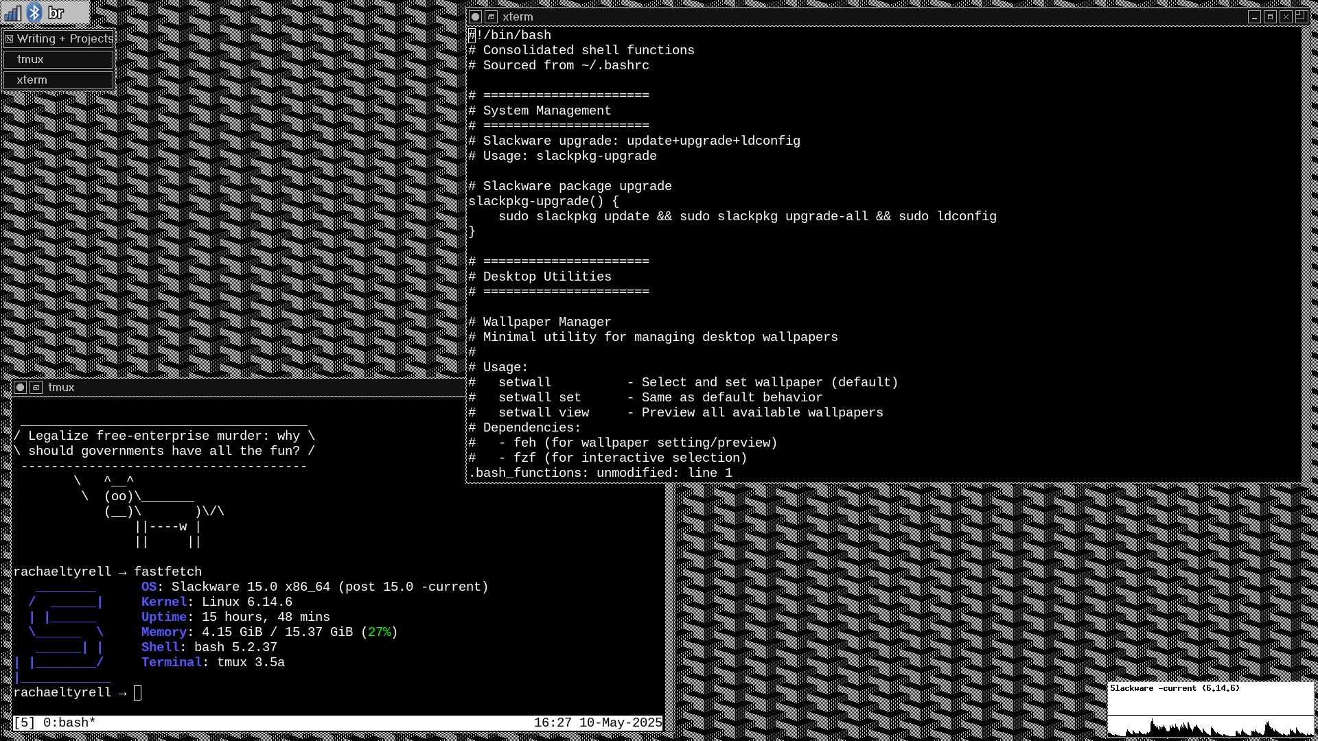Click the round stick button on xterm titlebar
This screenshot has width=1318, height=741.
(x=475, y=17)
